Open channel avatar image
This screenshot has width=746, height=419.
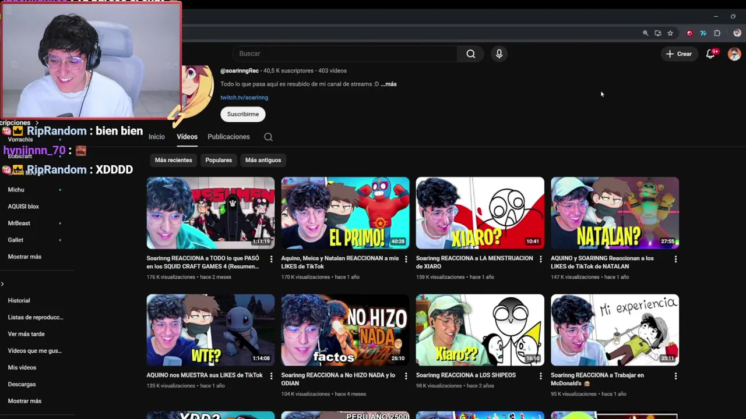click(198, 92)
